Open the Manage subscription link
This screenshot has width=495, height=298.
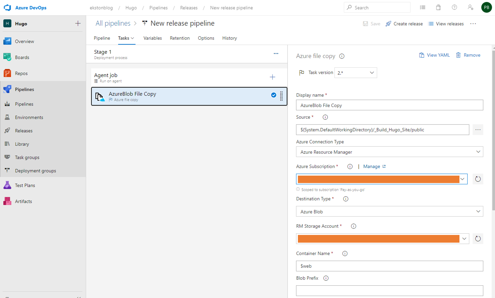click(x=374, y=166)
